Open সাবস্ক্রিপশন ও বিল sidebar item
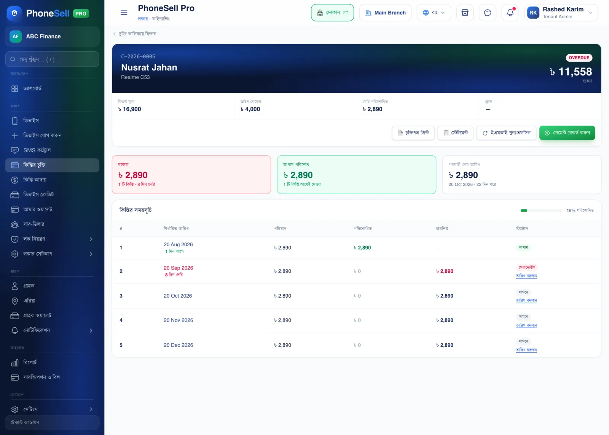The width and height of the screenshot is (609, 435). pos(52,377)
